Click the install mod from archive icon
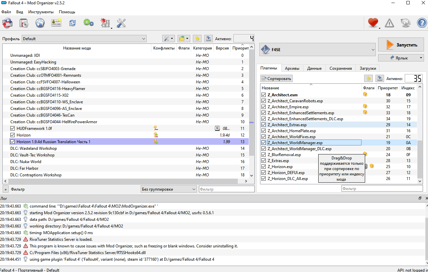The height and width of the screenshot is (272, 428). point(24,23)
